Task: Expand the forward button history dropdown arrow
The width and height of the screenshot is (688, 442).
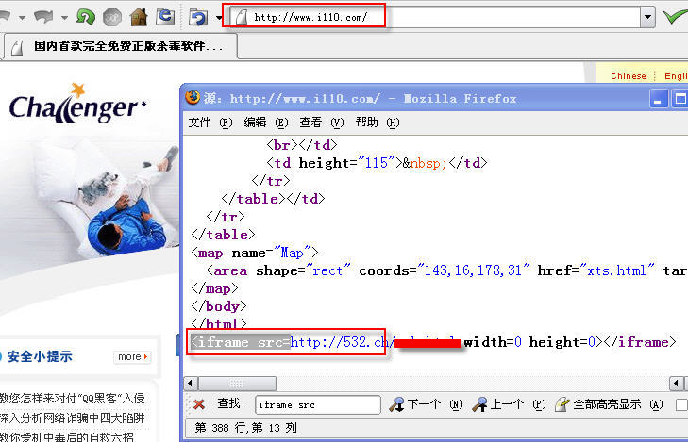Action: point(64,17)
